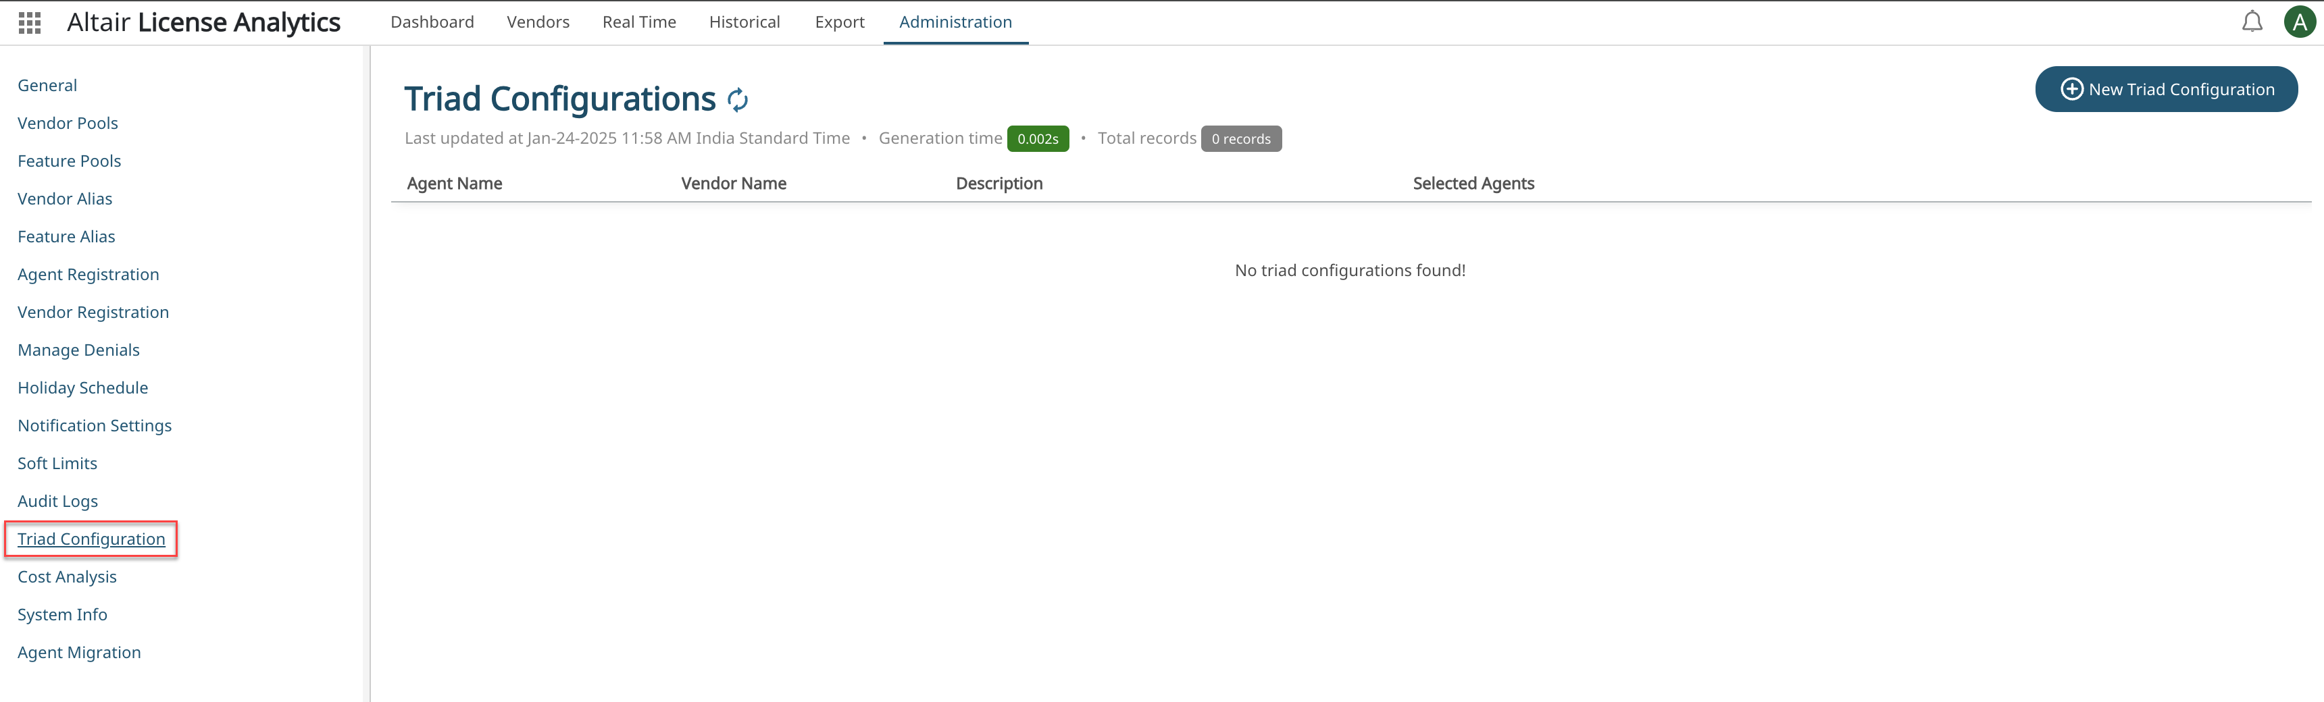Refresh the Triad Configurations list
This screenshot has height=702, width=2324.
[738, 100]
